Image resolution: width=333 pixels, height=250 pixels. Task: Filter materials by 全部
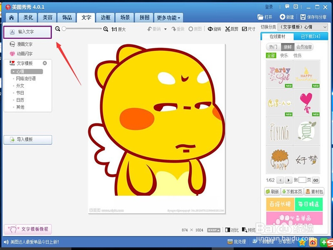coord(271,55)
